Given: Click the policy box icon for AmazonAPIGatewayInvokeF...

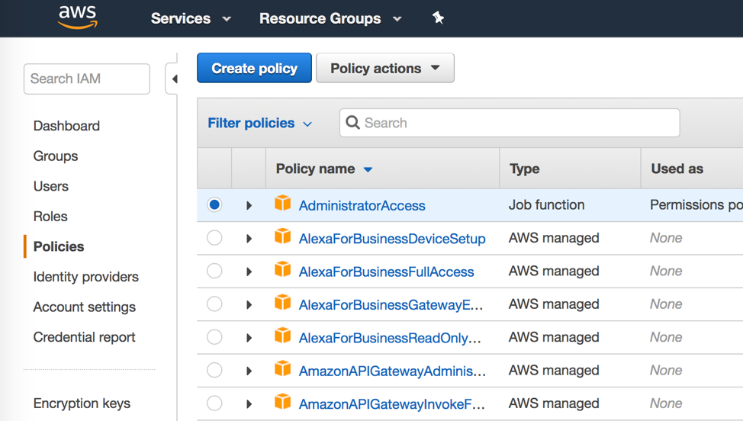Looking at the screenshot, I should pyautogui.click(x=283, y=402).
